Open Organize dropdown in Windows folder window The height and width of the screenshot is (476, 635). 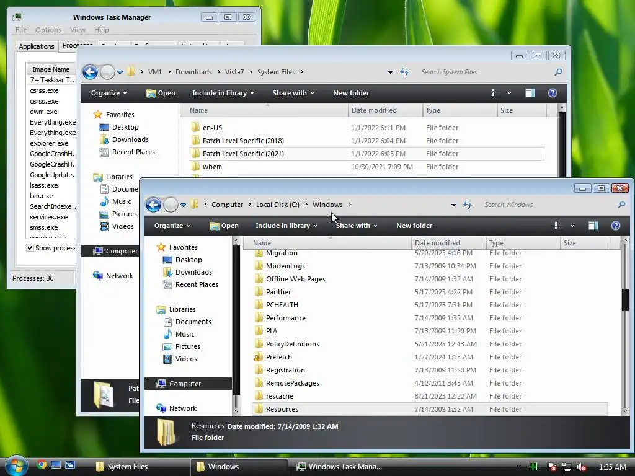(x=172, y=226)
